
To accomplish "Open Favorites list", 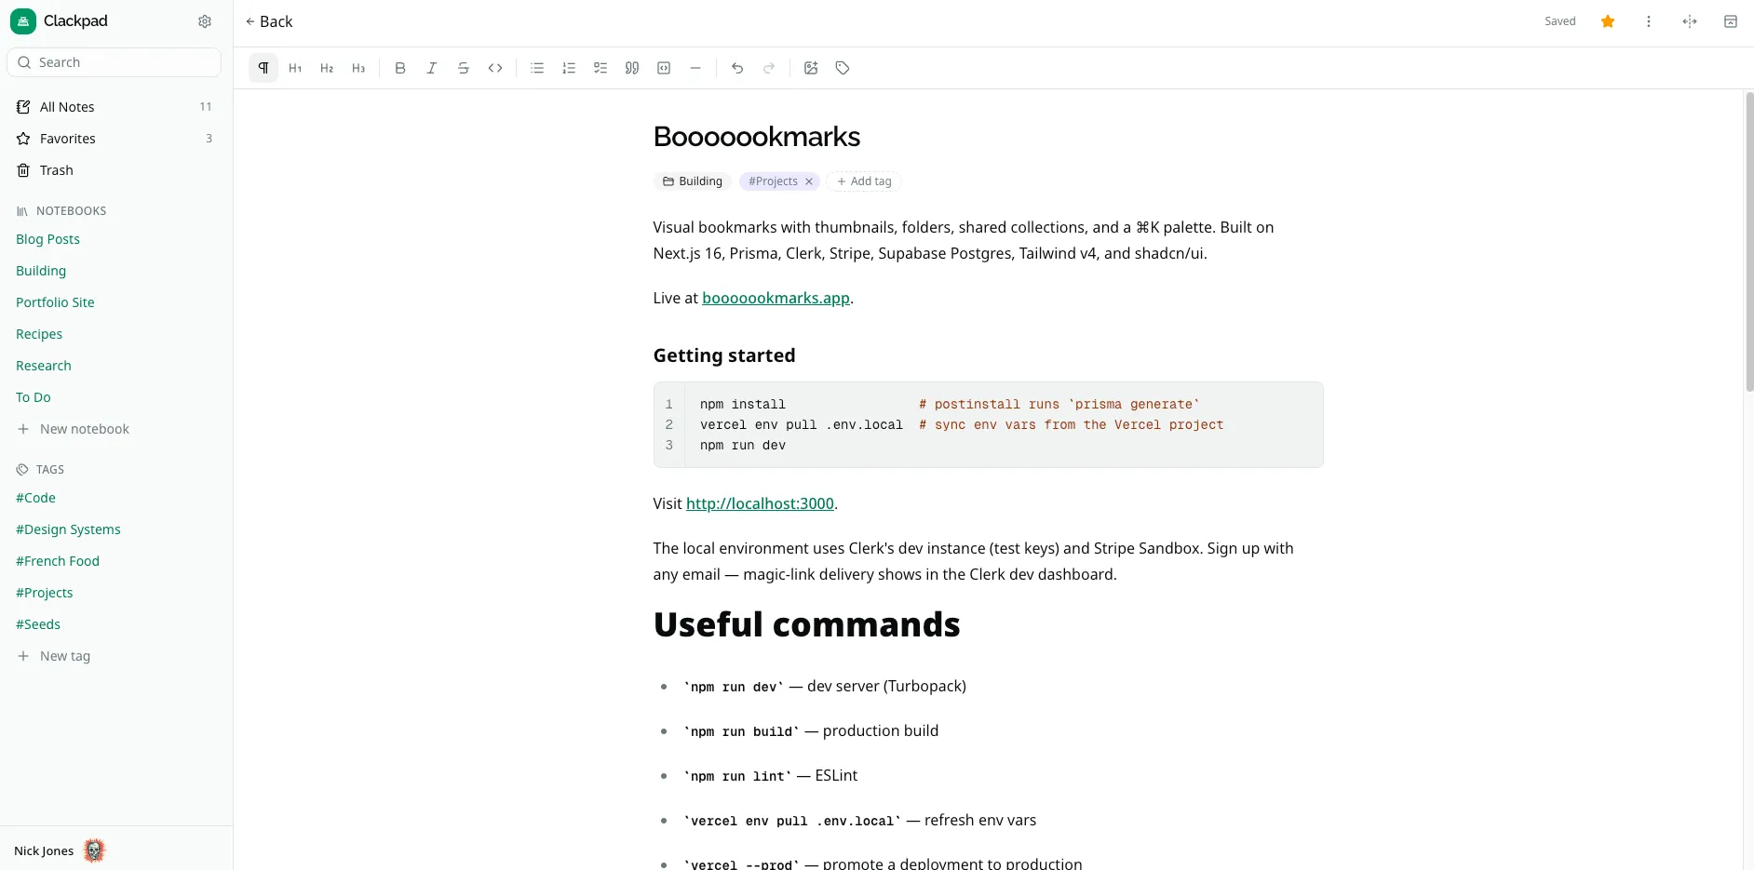I will point(115,139).
